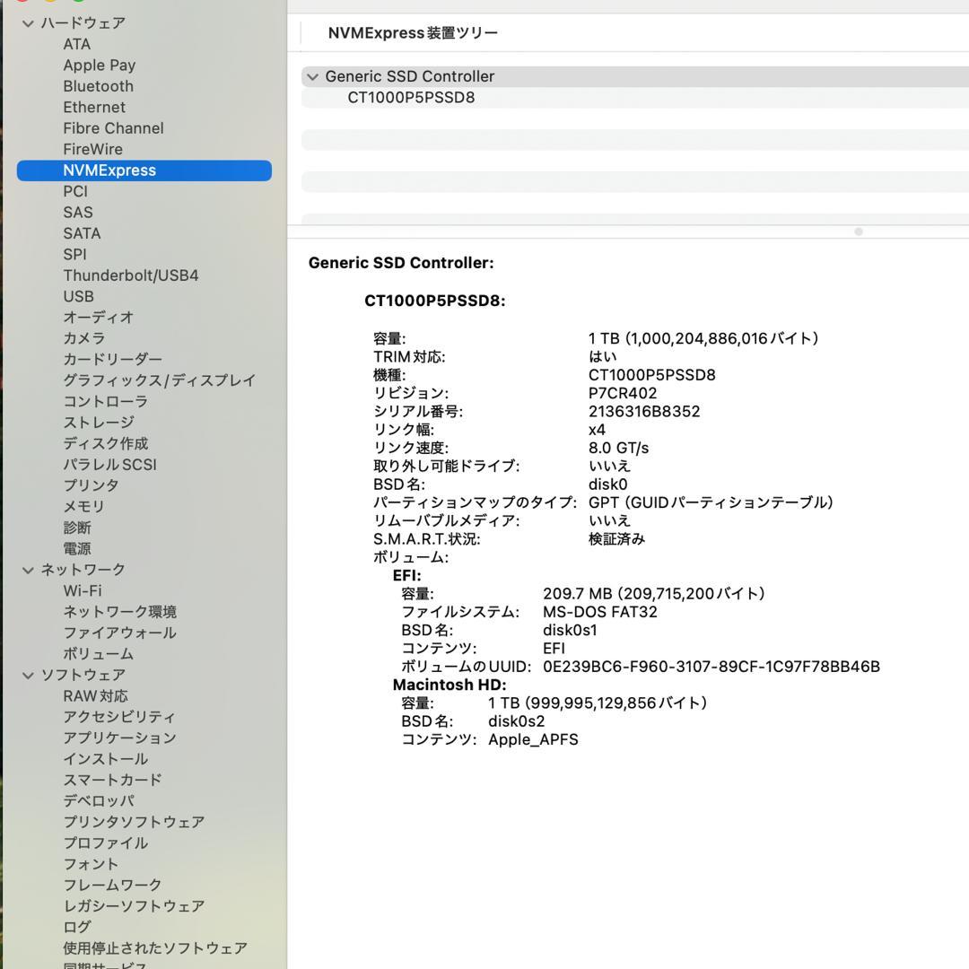This screenshot has height=969, width=969.
Task: Collapse the ソフトウェア section
Action: click(x=28, y=675)
